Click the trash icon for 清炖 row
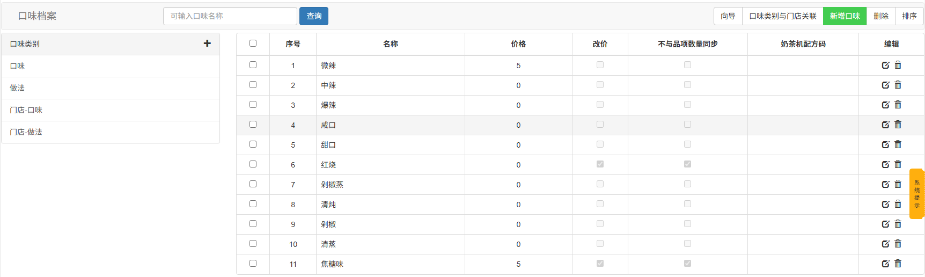This screenshot has width=925, height=277. [x=898, y=204]
